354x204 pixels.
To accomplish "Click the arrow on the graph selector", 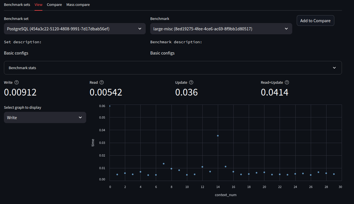I will coord(80,117).
